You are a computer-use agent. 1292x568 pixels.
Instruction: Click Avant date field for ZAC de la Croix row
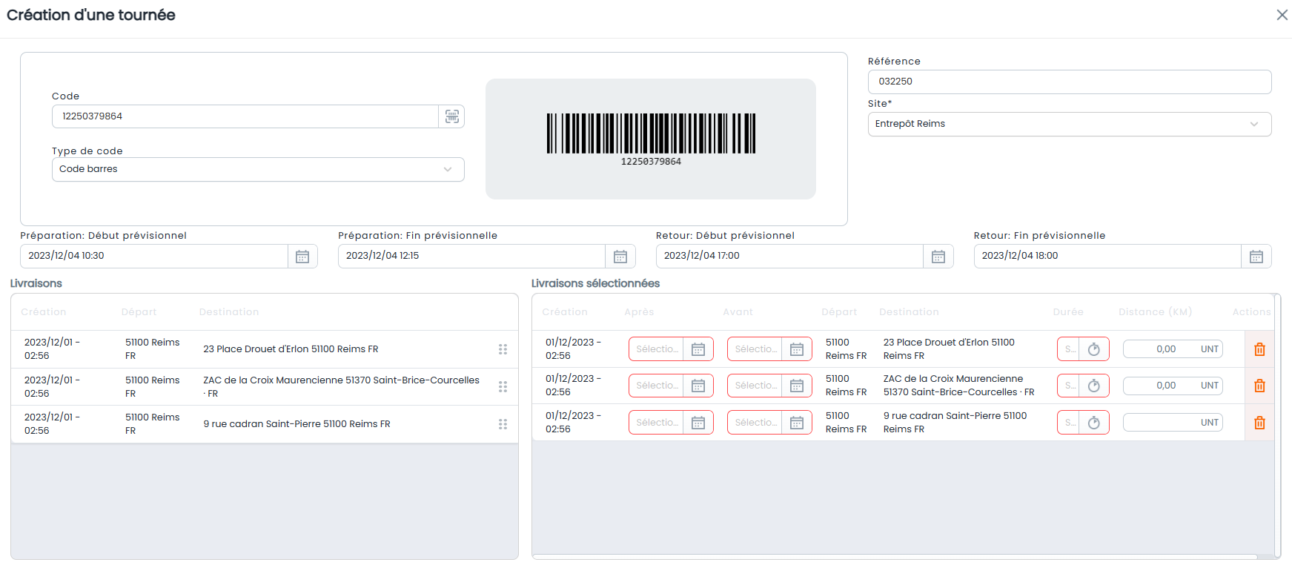click(755, 386)
